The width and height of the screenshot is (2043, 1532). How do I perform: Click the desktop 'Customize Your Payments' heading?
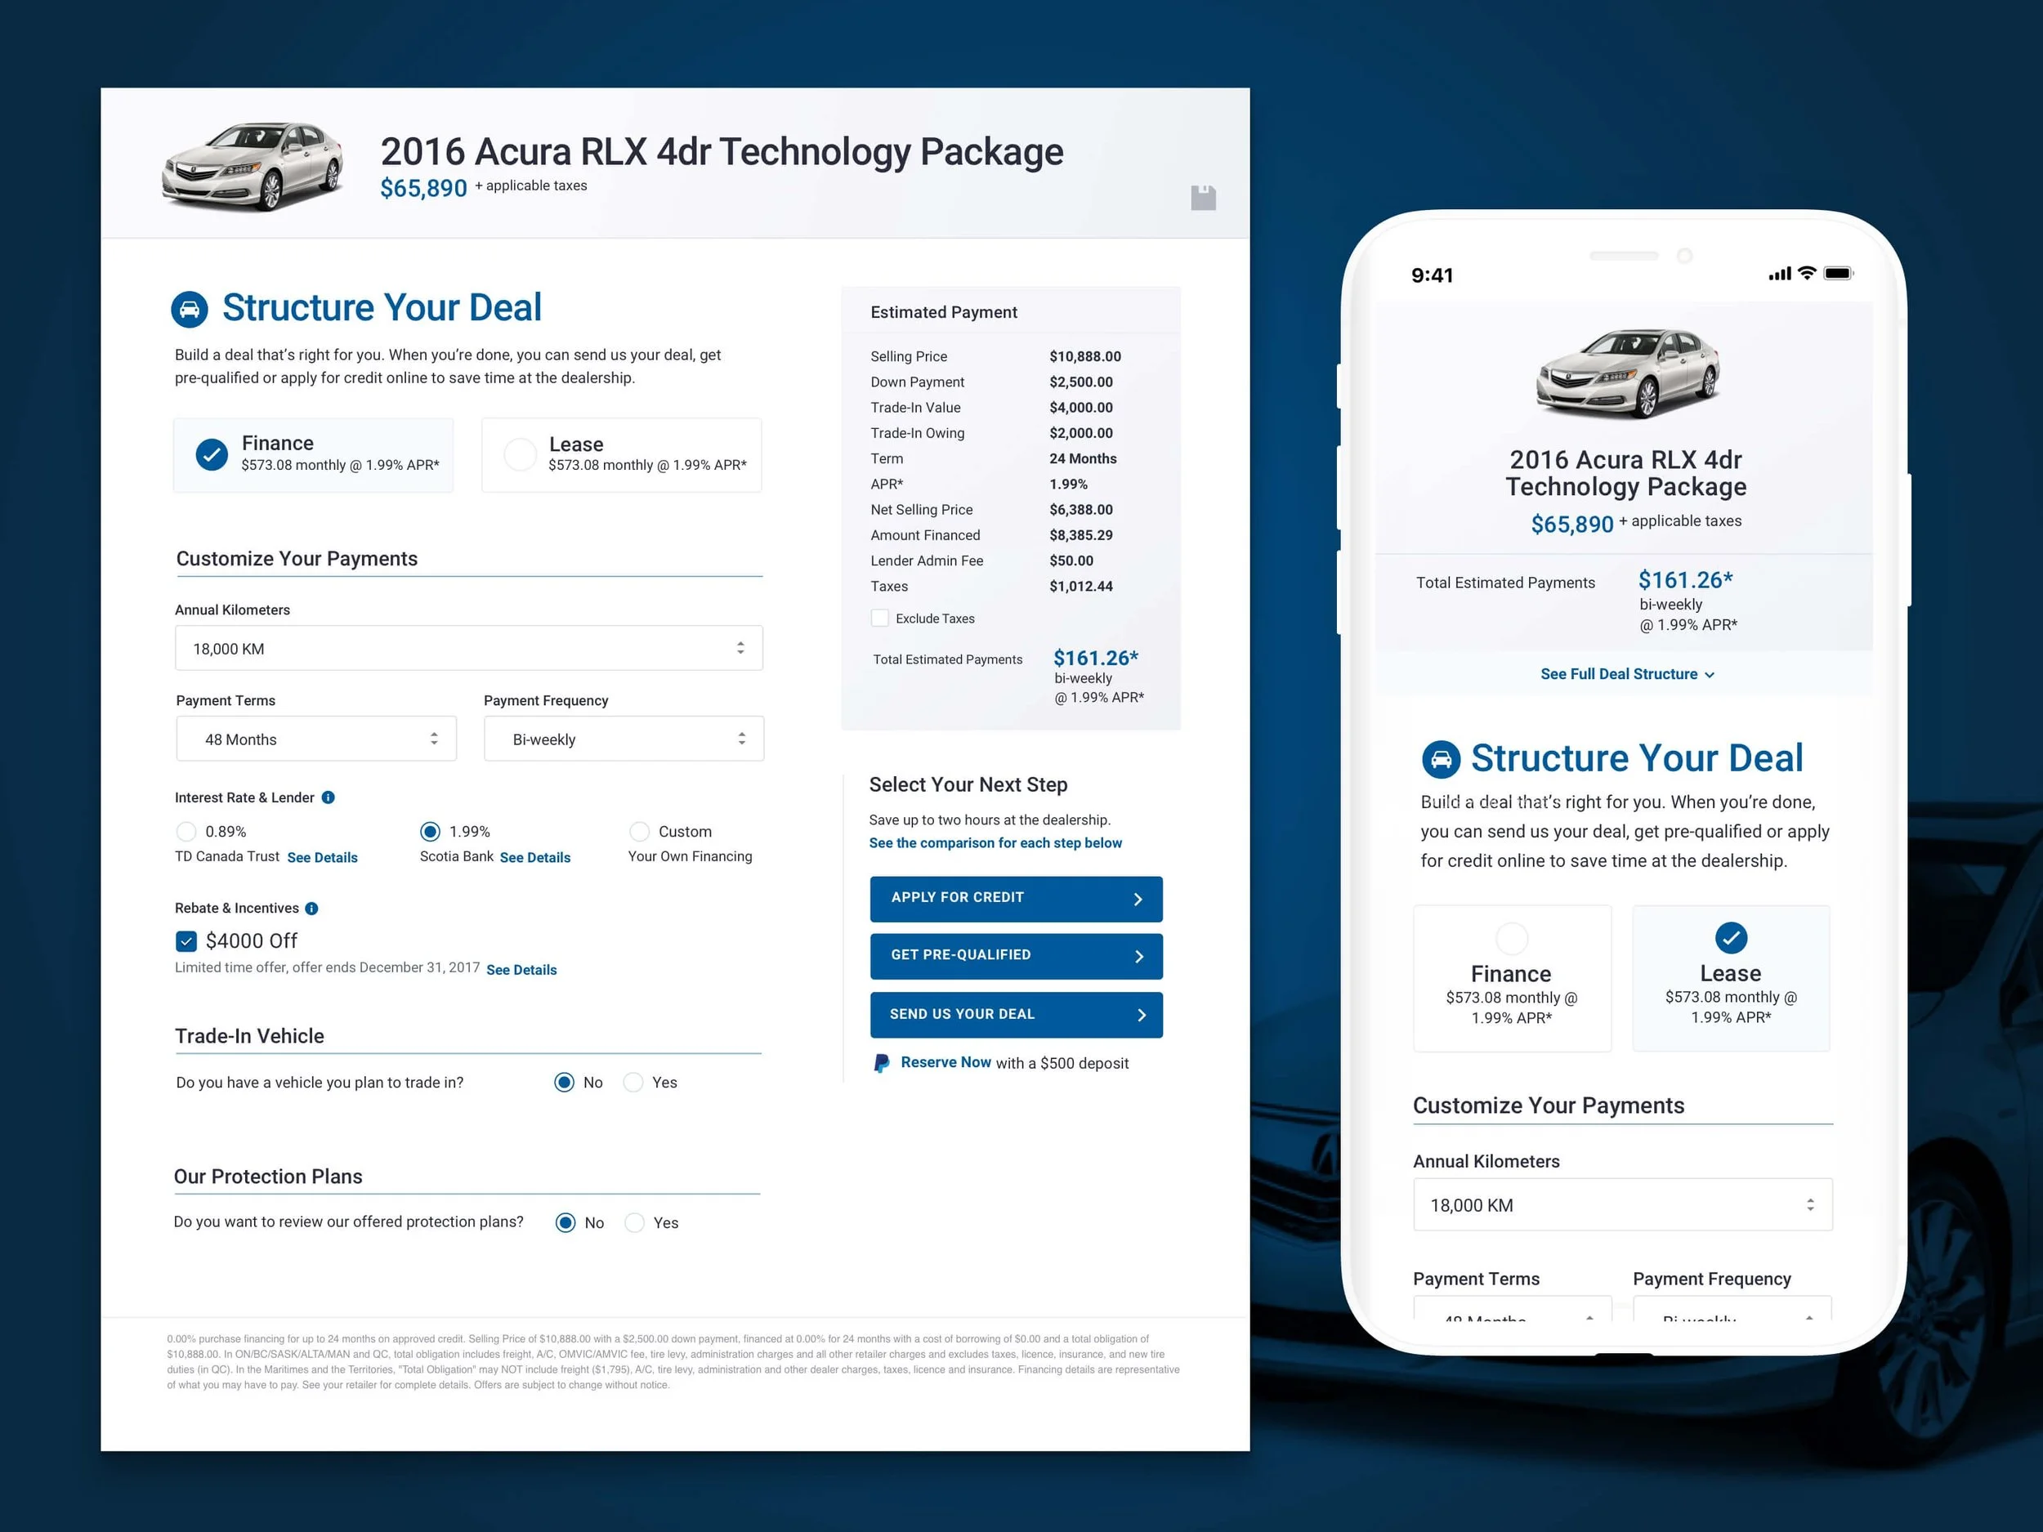coord(297,559)
